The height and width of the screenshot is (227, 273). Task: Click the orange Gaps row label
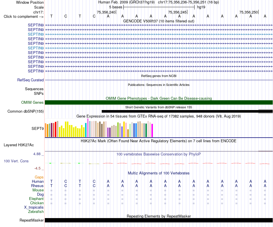(x=39, y=177)
